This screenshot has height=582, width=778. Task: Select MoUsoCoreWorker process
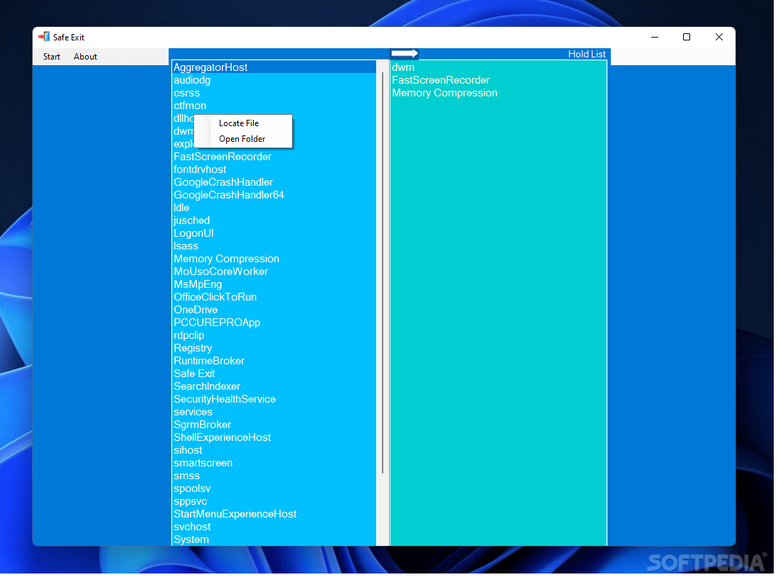pyautogui.click(x=275, y=272)
